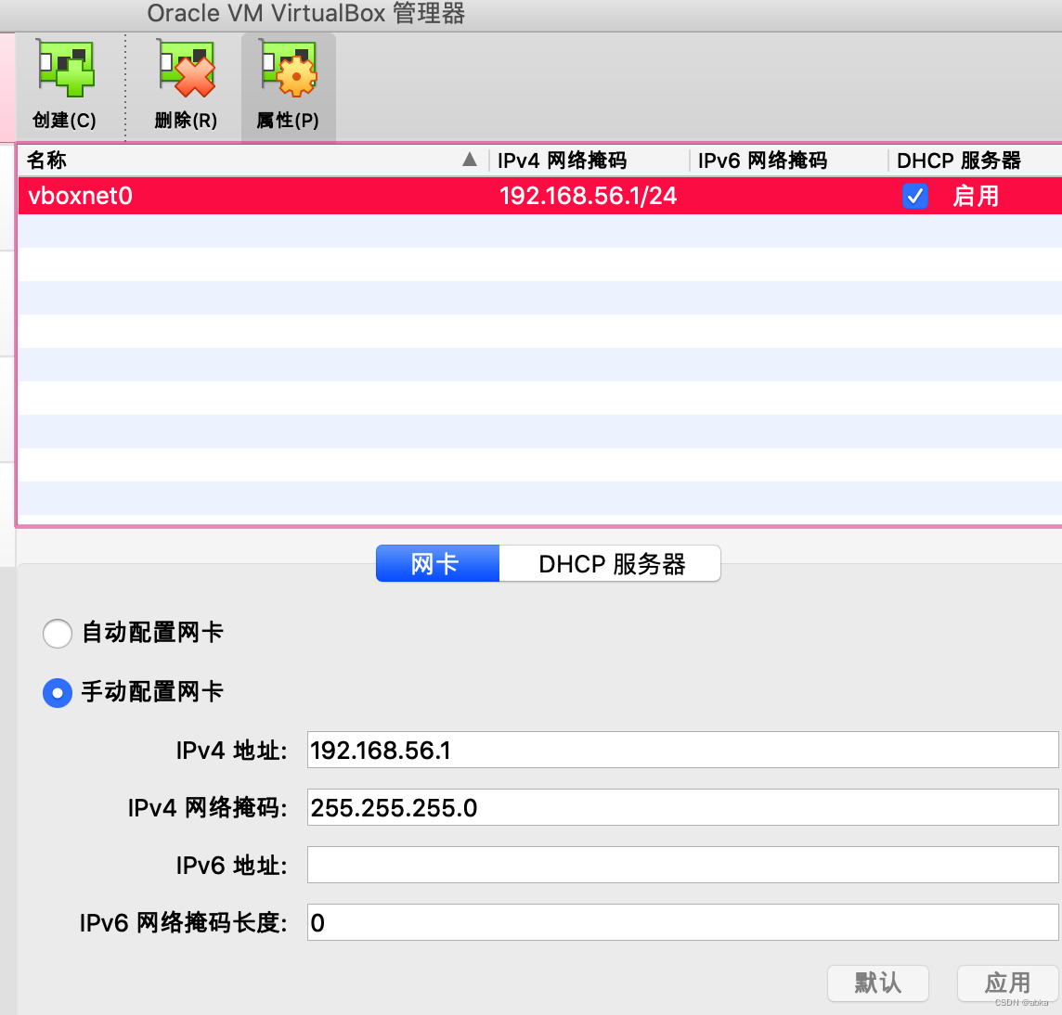Viewport: 1062px width, 1015px height.
Task: Click the DHCP 服务器 column header
Action: pos(975,161)
